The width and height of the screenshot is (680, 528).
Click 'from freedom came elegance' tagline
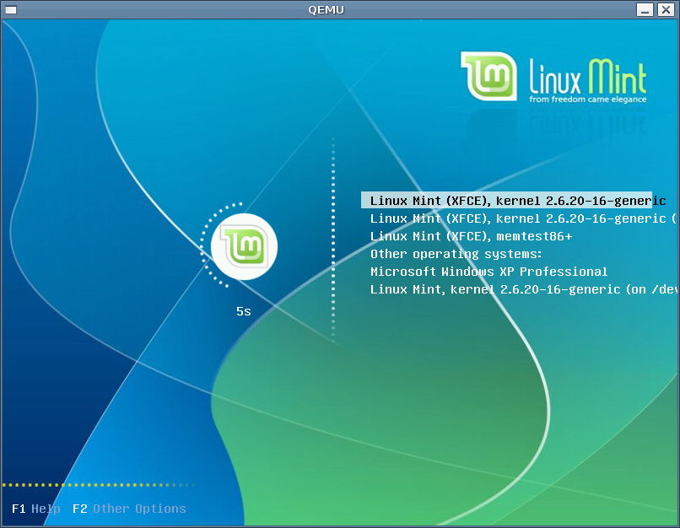tap(588, 100)
